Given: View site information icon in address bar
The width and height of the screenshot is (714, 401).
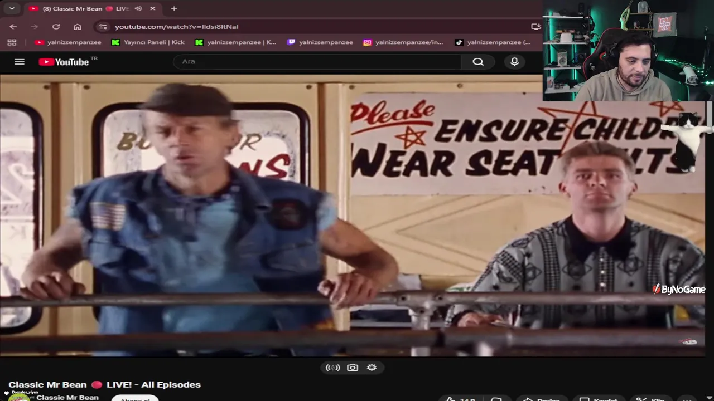Looking at the screenshot, I should click(x=103, y=26).
